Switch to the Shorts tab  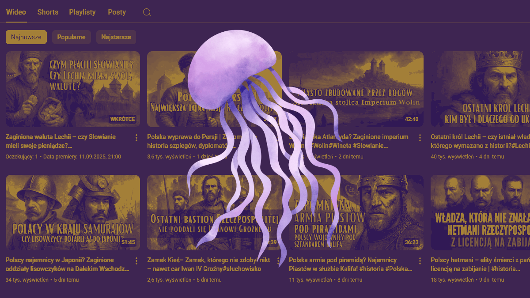pyautogui.click(x=48, y=12)
